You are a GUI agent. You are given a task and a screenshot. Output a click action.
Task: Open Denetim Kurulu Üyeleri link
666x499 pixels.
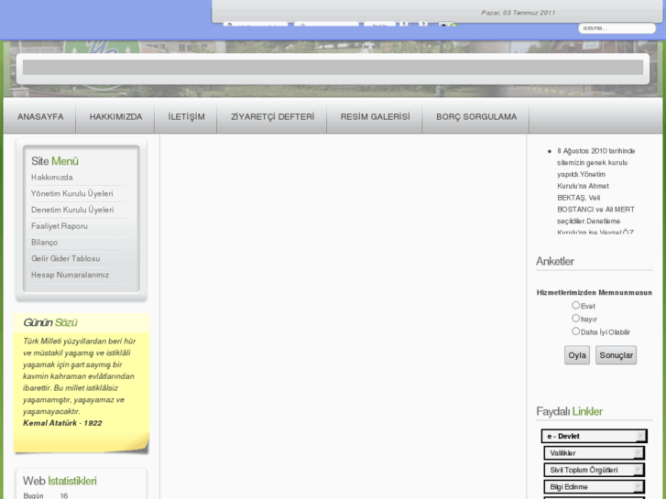(x=72, y=210)
